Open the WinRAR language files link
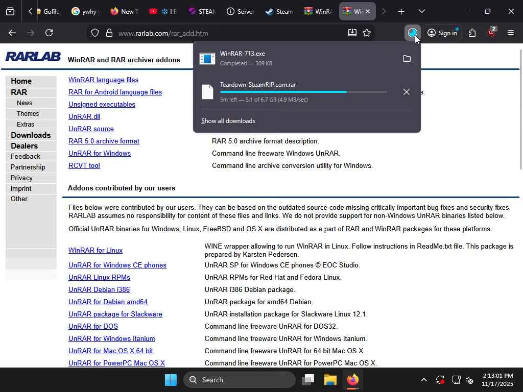Viewport: 523px width, 392px height. (x=103, y=80)
